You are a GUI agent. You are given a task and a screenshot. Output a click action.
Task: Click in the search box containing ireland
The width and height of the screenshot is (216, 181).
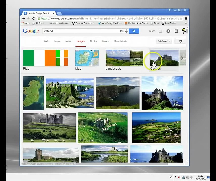click(81, 31)
